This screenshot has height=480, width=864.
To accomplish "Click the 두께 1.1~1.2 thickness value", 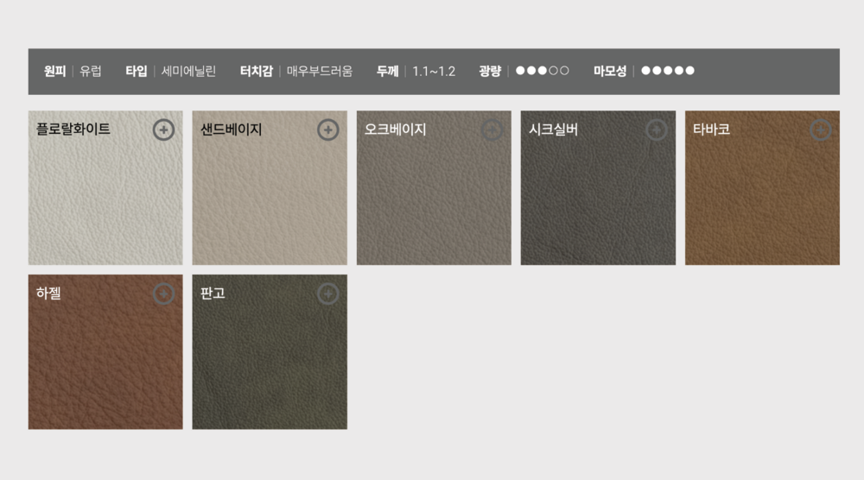I will [416, 71].
